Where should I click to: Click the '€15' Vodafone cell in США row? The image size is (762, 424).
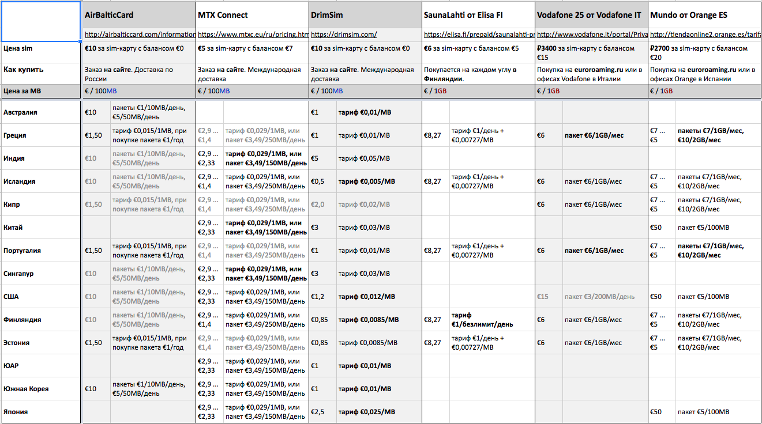tap(549, 297)
